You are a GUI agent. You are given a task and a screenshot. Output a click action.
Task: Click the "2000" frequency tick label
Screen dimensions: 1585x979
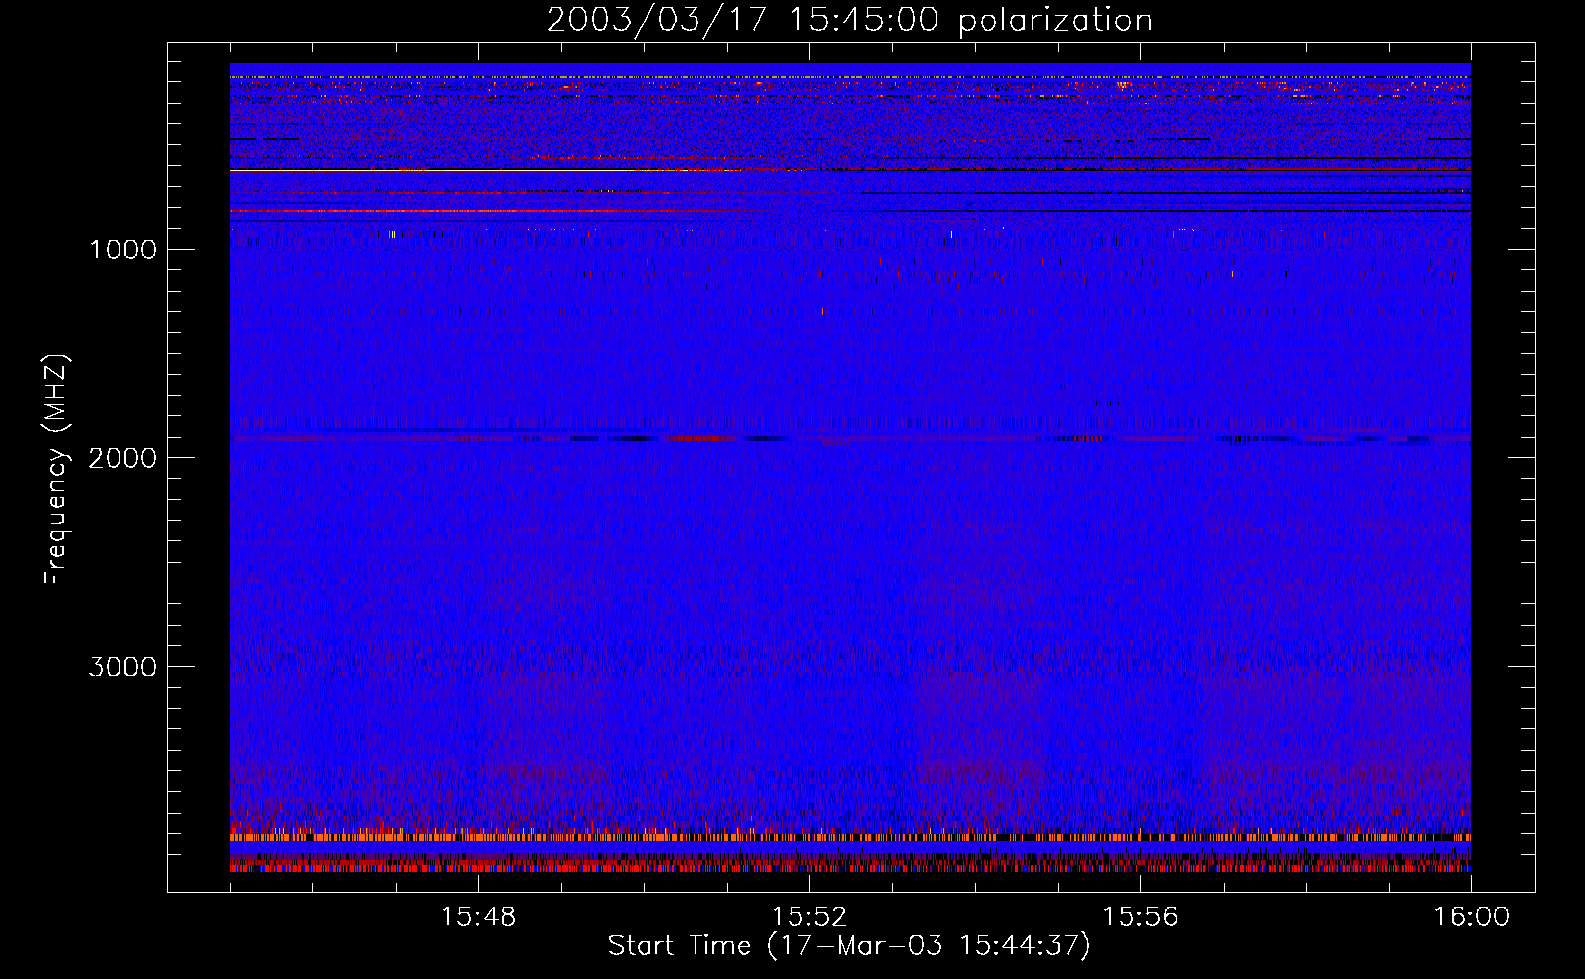122,458
